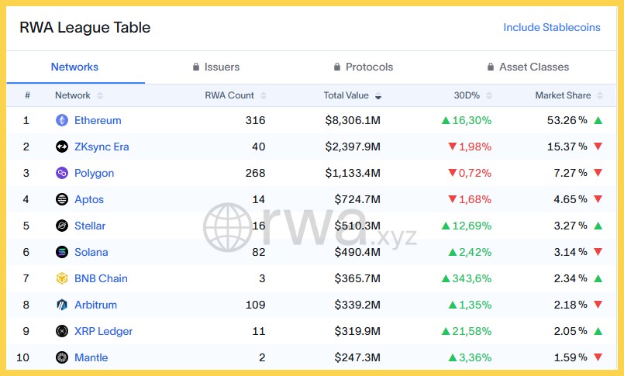Click the BNB Chain yellow logo icon
The width and height of the screenshot is (624, 376).
[x=62, y=278]
